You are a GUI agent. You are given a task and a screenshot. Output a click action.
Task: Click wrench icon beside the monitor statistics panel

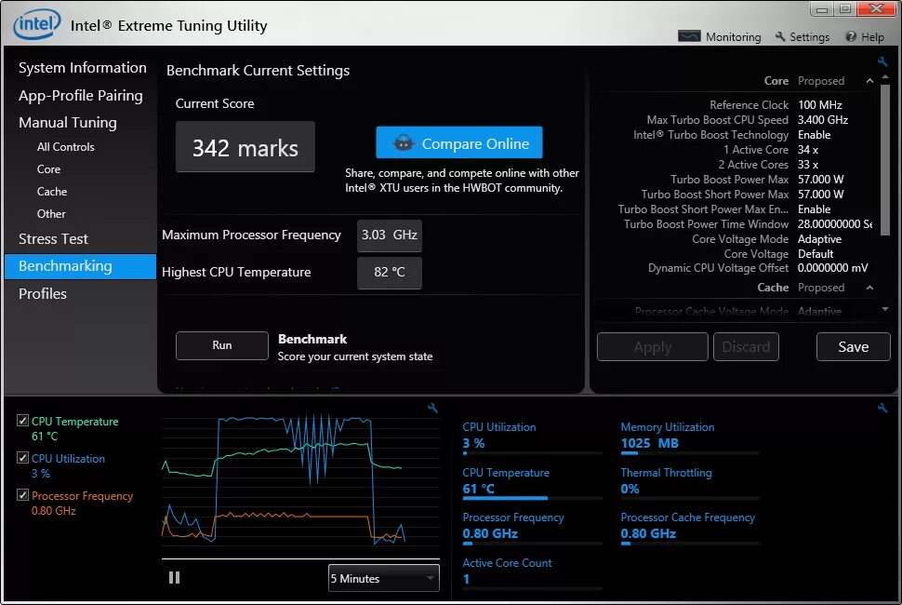coord(882,408)
